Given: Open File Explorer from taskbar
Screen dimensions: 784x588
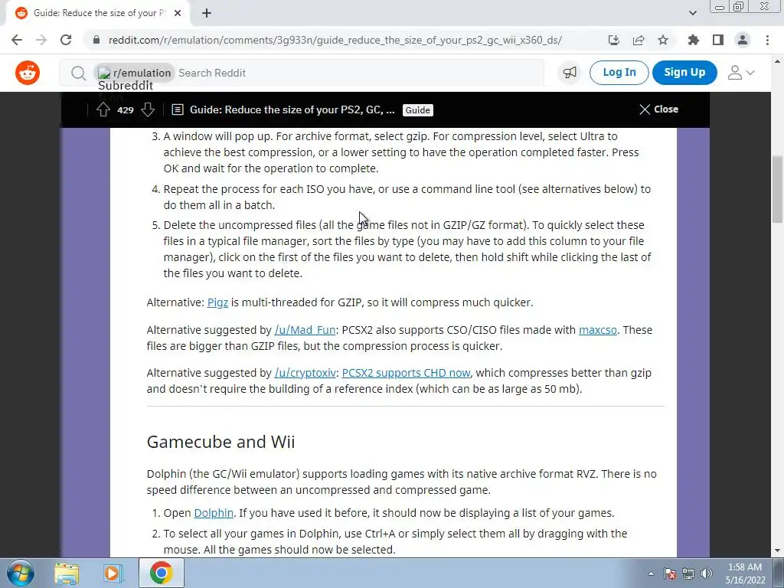Looking at the screenshot, I should click(67, 573).
